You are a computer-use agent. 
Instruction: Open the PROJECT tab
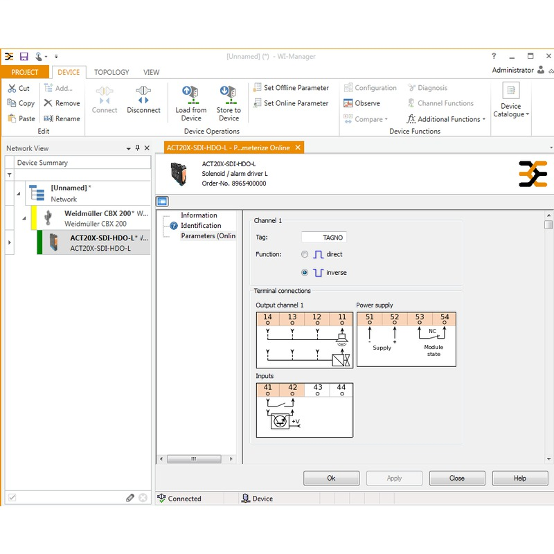(25, 72)
